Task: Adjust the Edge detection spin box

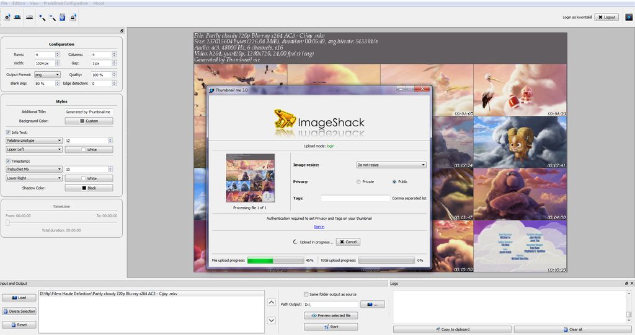Action: 104,84
